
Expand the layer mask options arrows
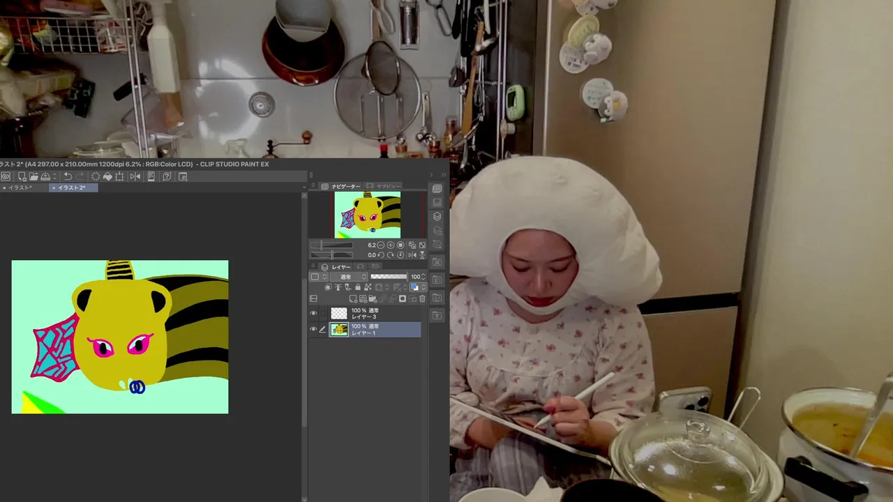(x=387, y=287)
